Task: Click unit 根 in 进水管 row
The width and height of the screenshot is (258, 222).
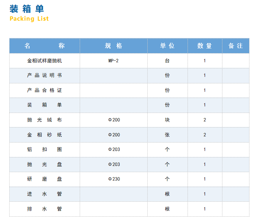Action: coord(168,194)
